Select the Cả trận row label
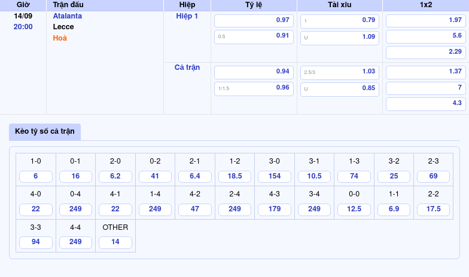The image size is (469, 277). [187, 67]
